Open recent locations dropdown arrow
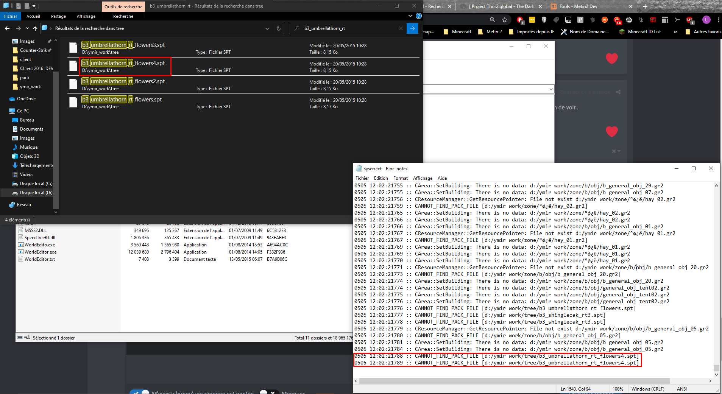 [x=27, y=28]
